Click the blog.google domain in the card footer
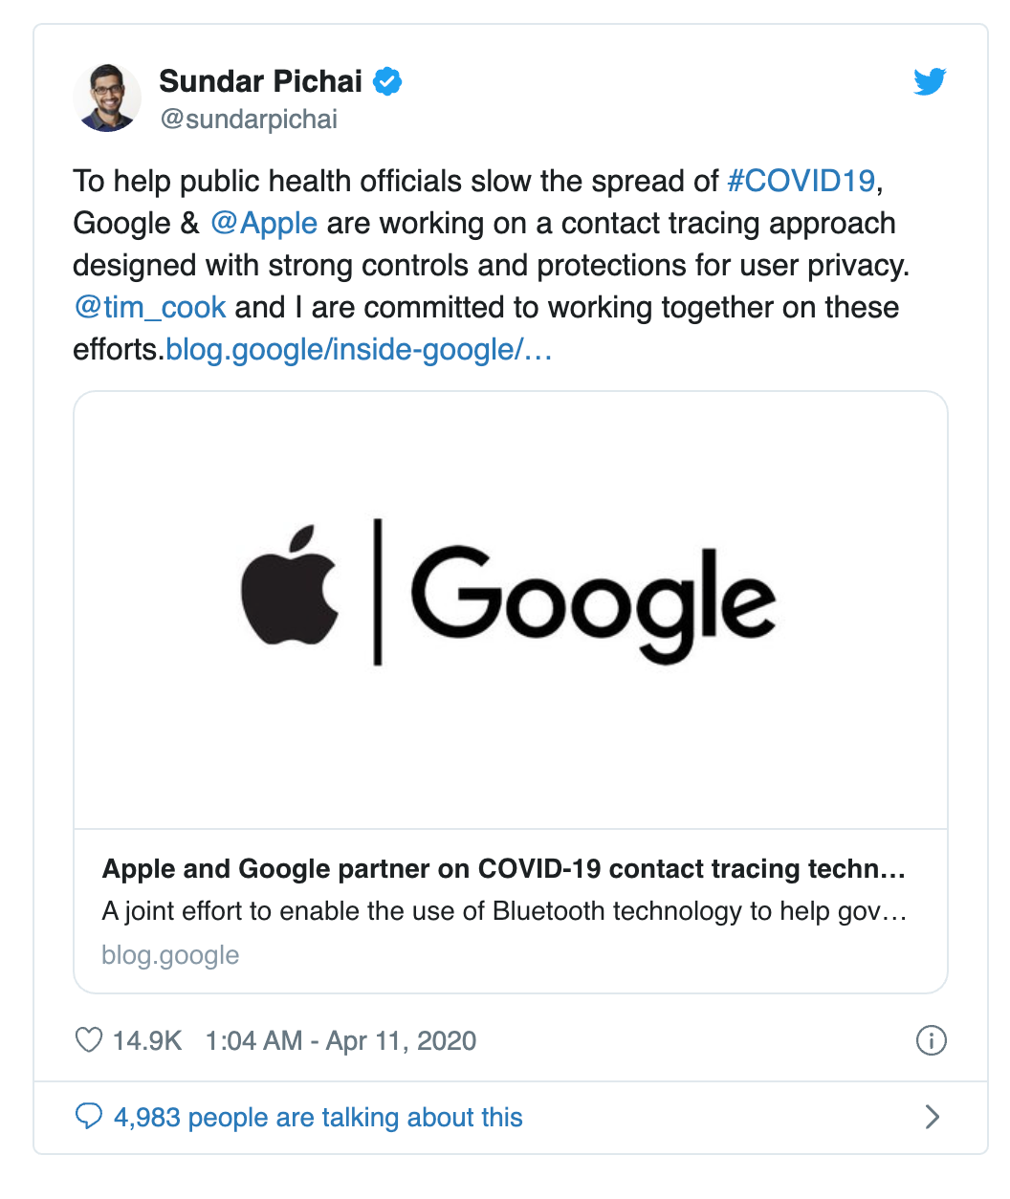Screen dimensions: 1010x1199 click(170, 955)
